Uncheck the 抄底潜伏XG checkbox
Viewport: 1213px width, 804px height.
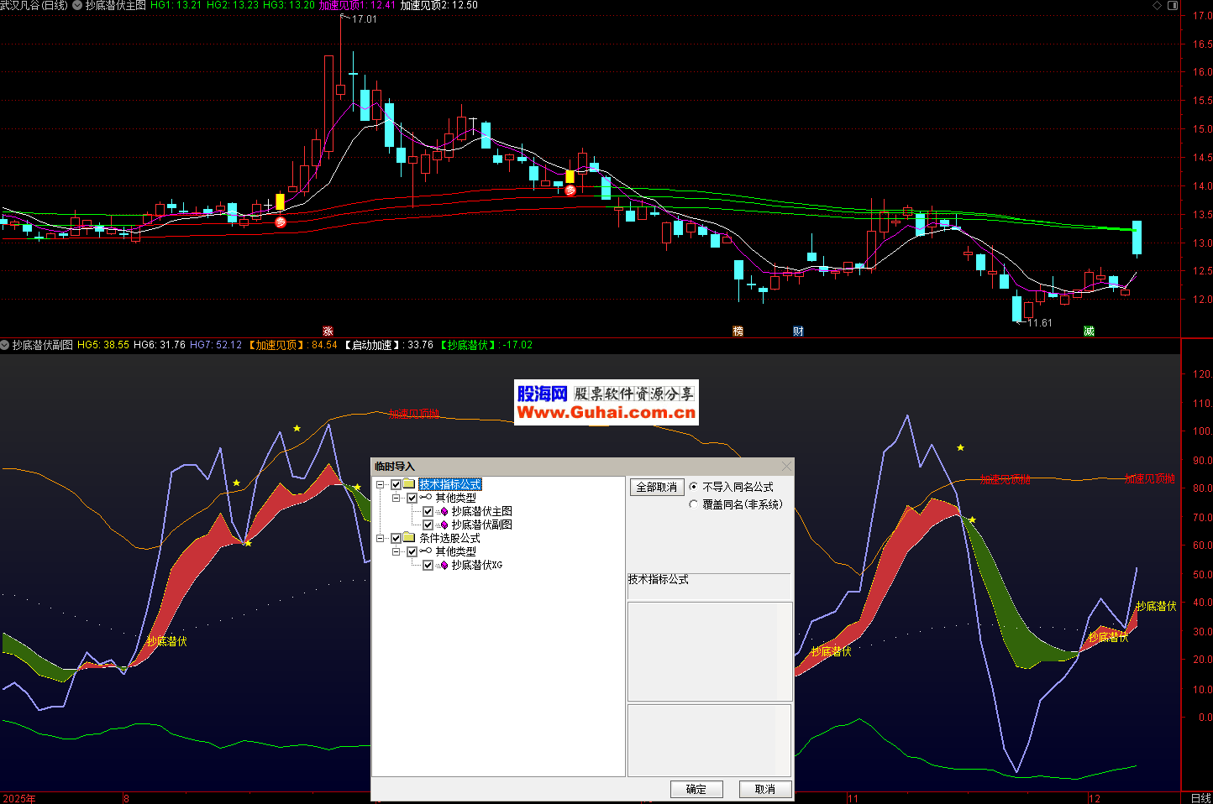point(428,566)
